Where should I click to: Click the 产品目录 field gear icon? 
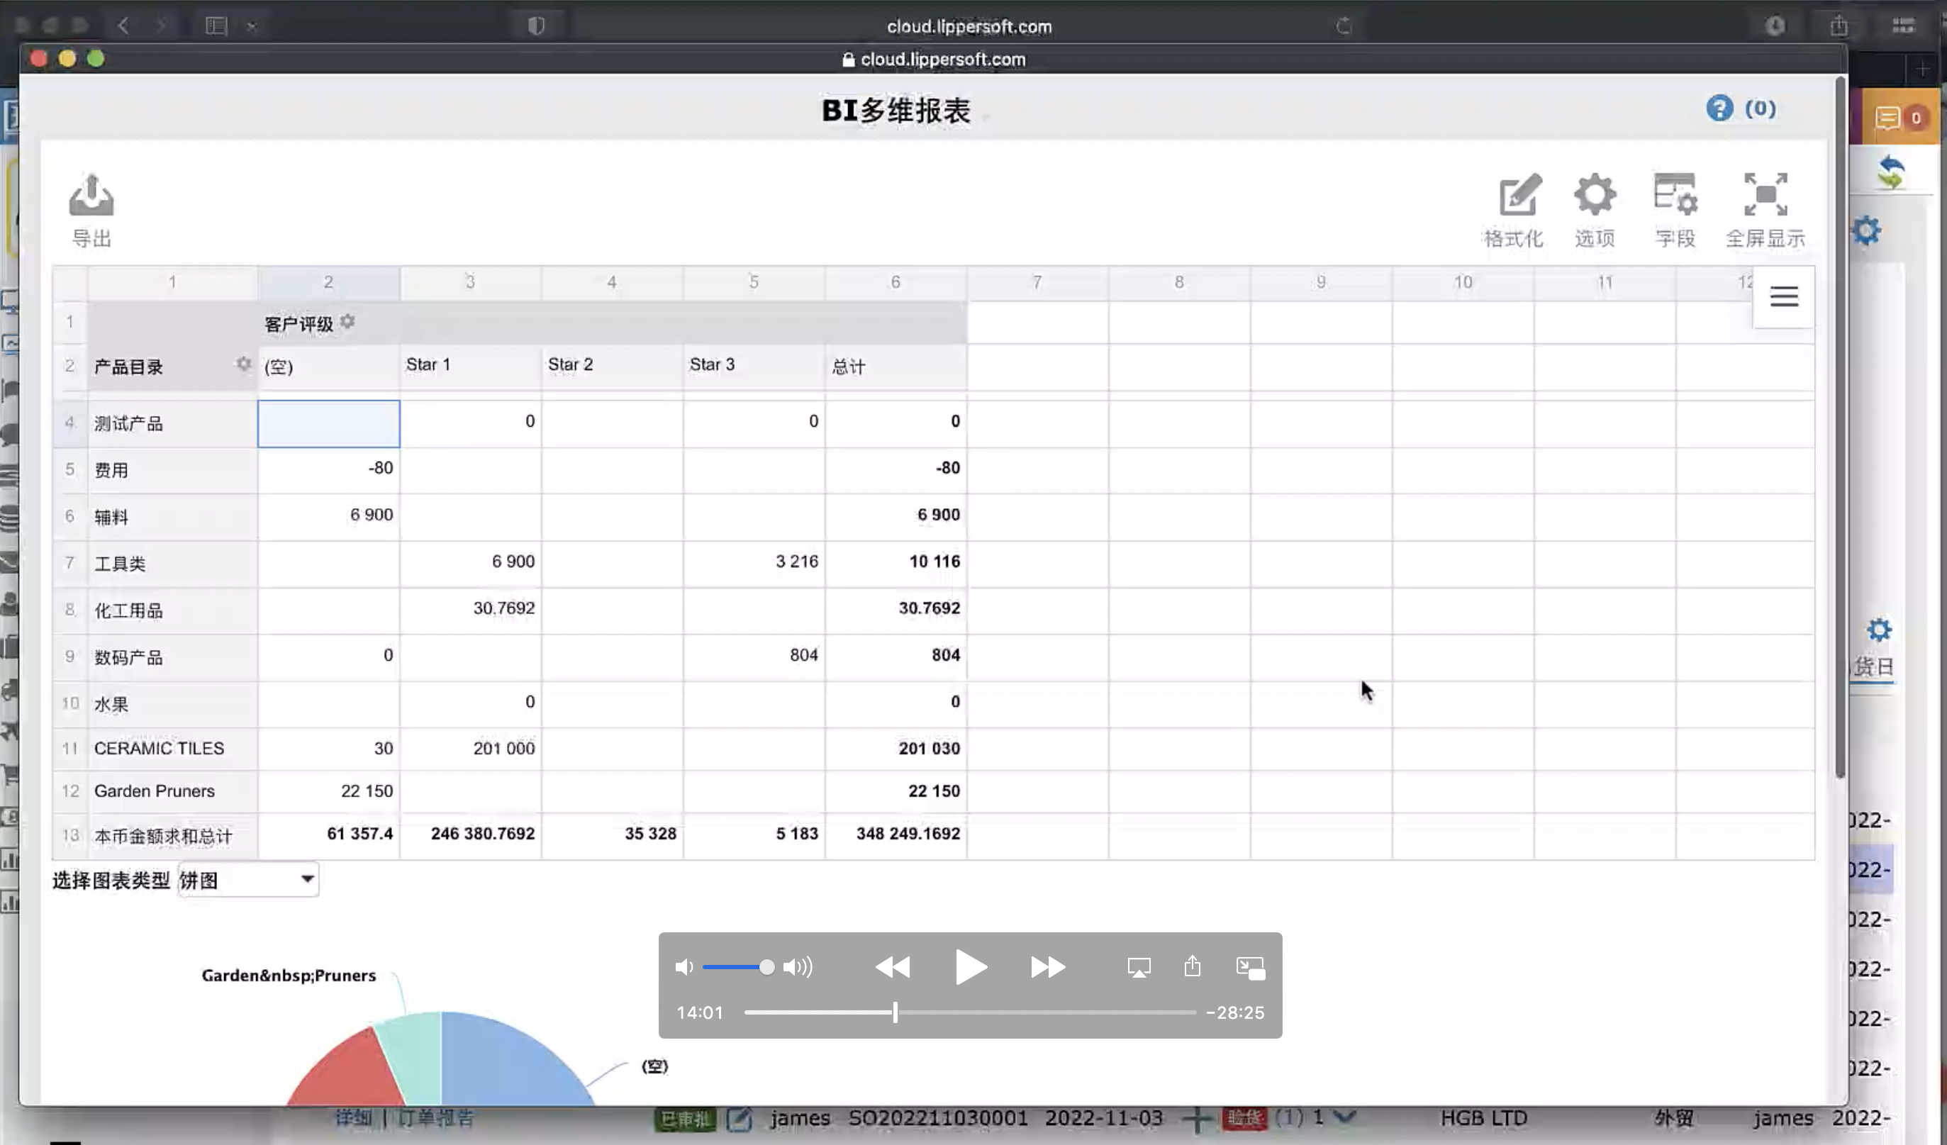point(243,364)
